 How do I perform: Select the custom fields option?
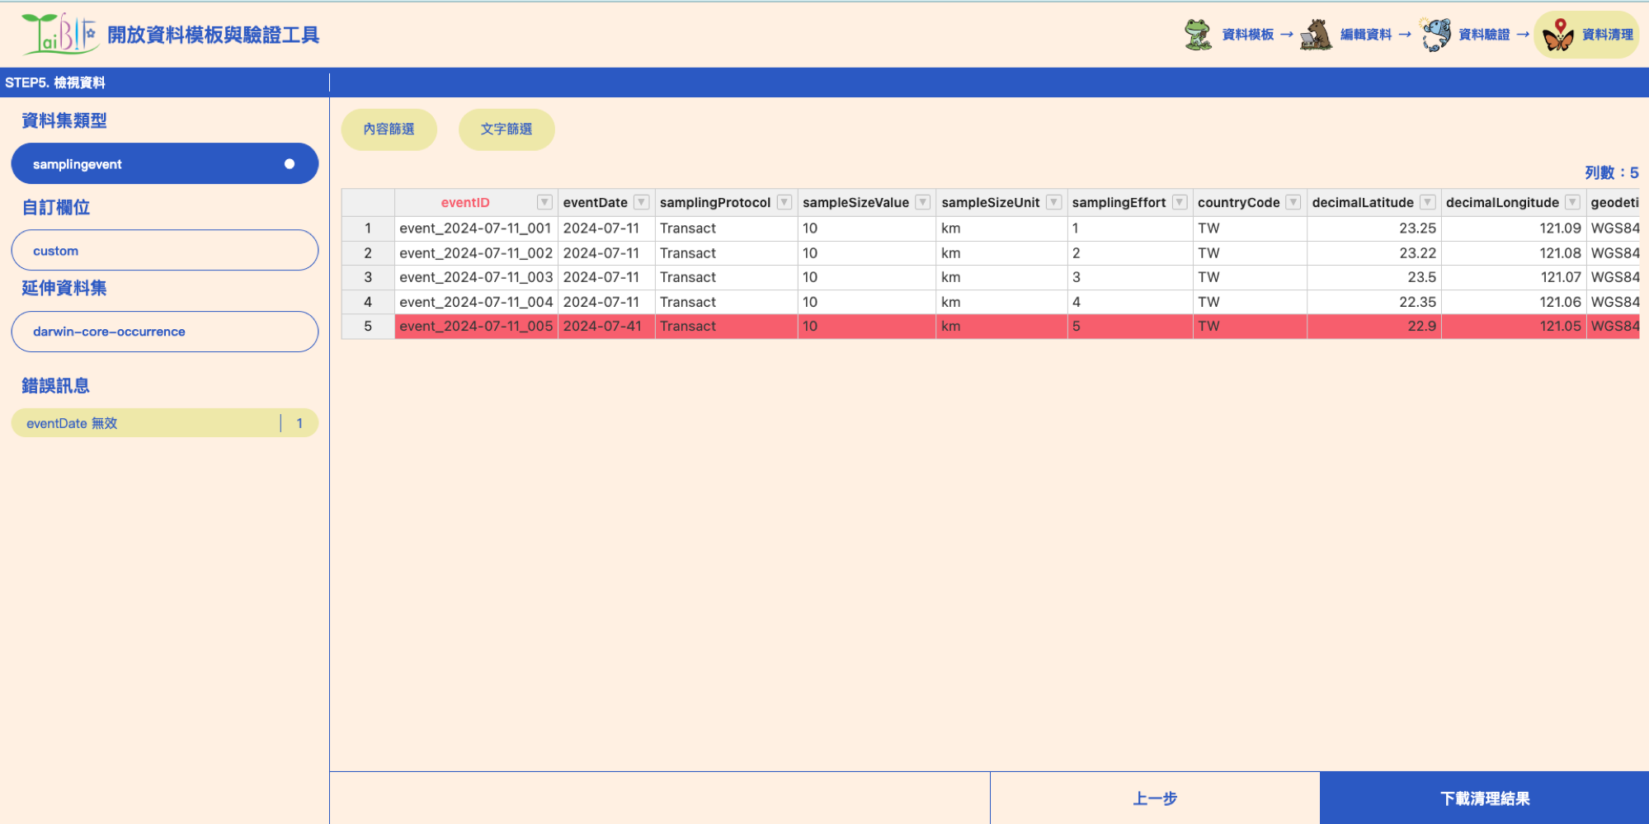pyautogui.click(x=165, y=250)
